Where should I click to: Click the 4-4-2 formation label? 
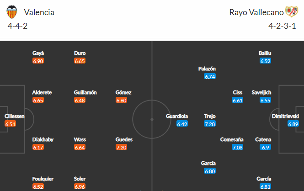[x=17, y=26]
